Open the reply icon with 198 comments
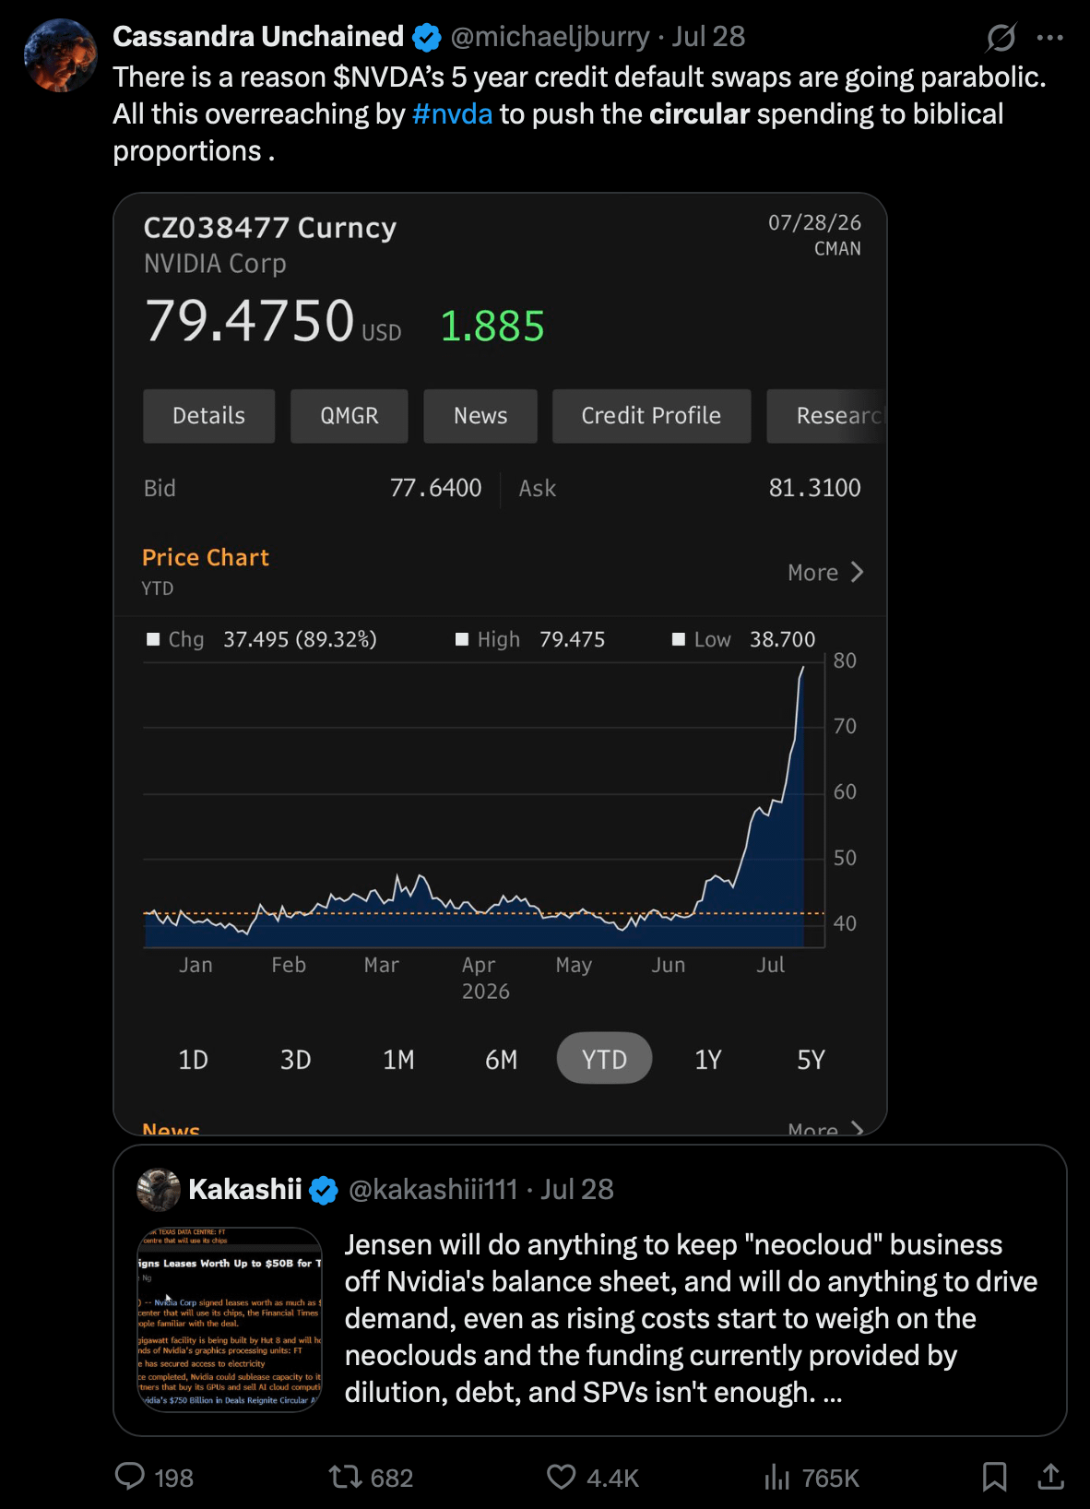 pyautogui.click(x=130, y=1476)
